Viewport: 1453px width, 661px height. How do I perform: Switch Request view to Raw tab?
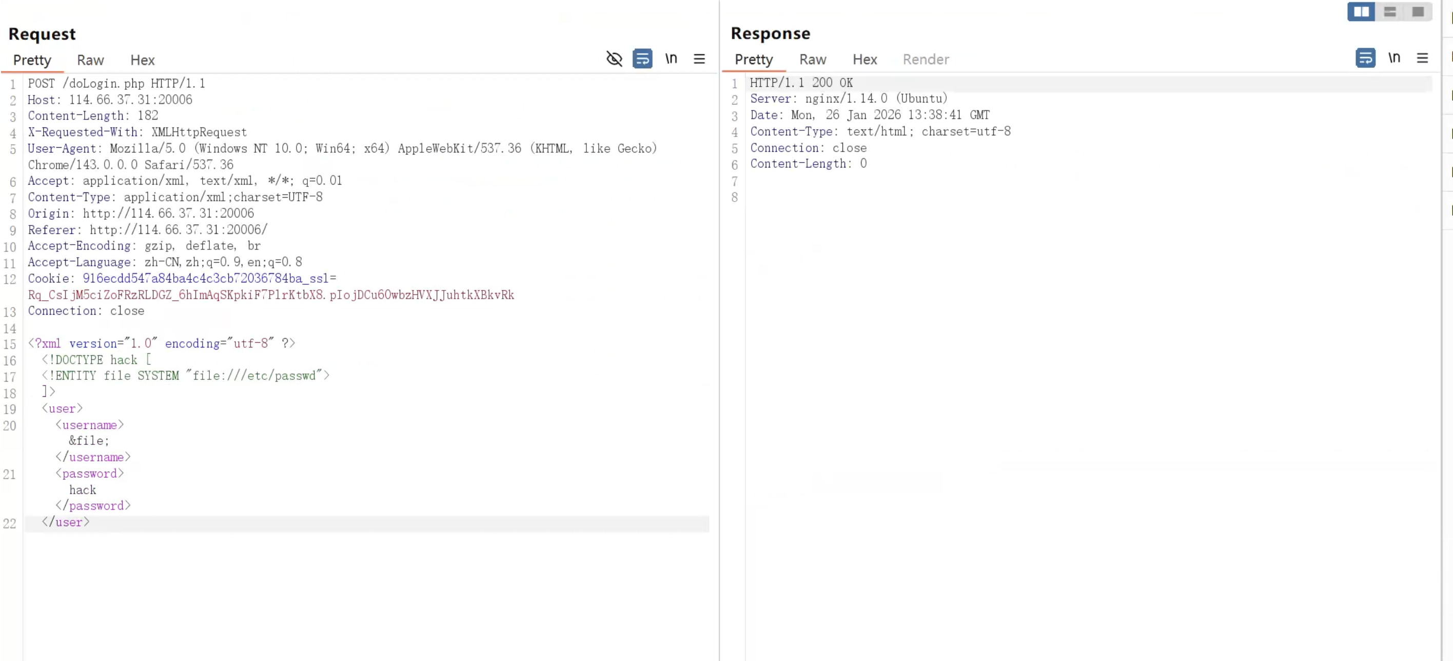(x=90, y=60)
